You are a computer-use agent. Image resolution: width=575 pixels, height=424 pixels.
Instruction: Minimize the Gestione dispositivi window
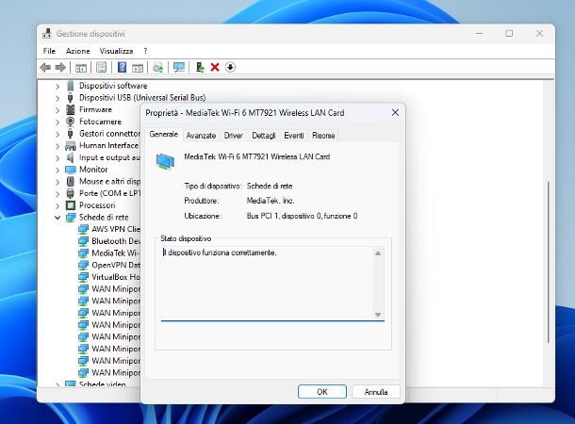pyautogui.click(x=479, y=33)
